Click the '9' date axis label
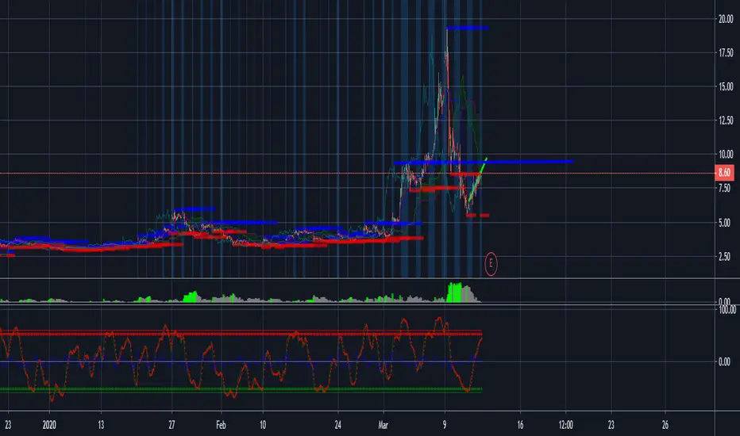 tap(445, 425)
